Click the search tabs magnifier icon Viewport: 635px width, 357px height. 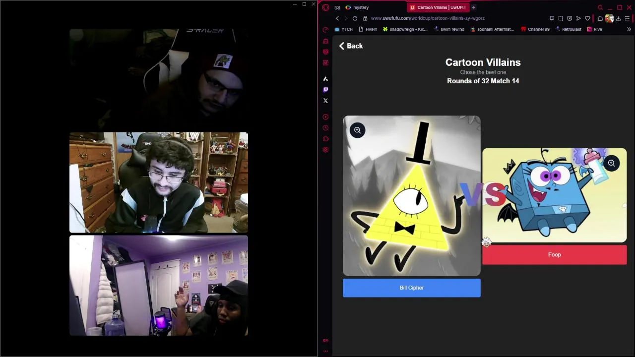click(x=600, y=7)
